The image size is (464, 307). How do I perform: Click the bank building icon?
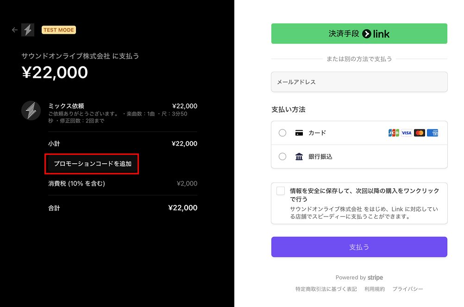tap(299, 157)
